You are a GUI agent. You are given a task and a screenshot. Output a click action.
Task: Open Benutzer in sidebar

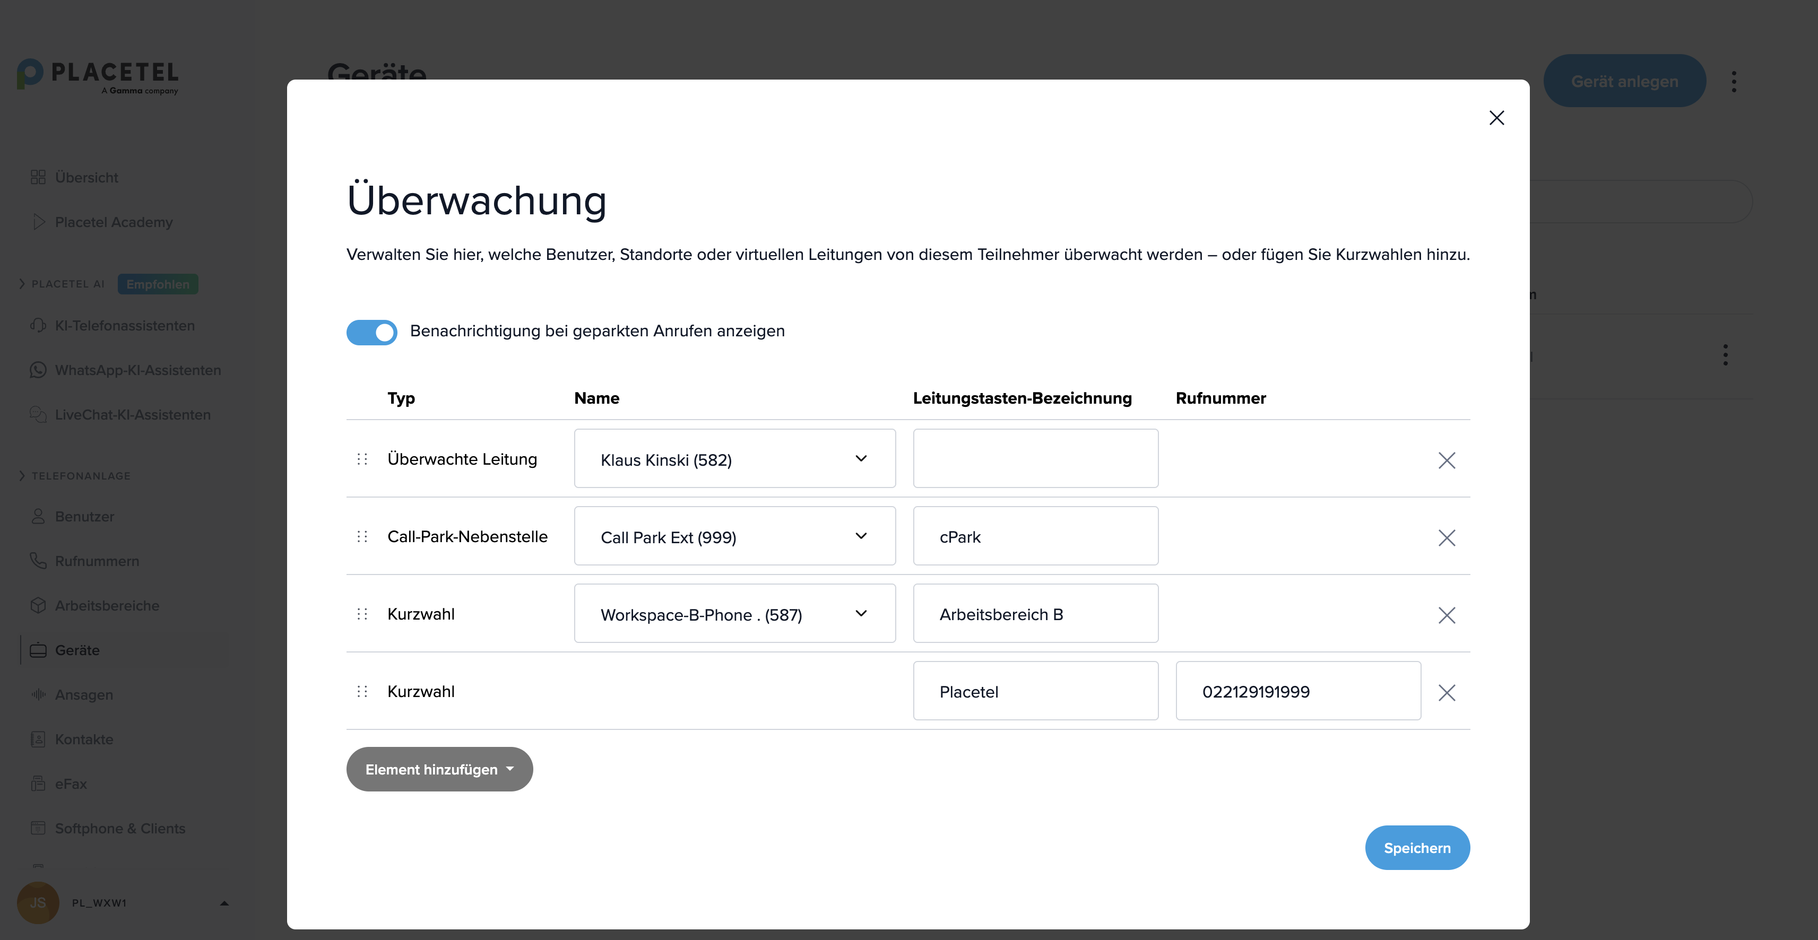pyautogui.click(x=84, y=517)
